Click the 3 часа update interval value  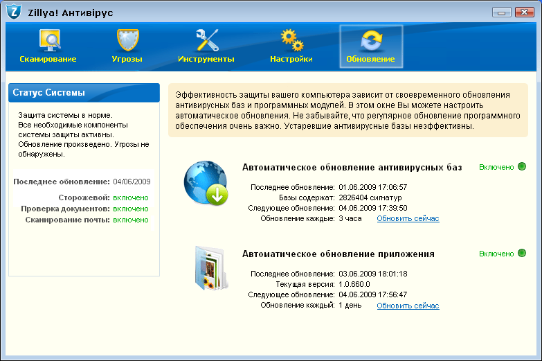pyautogui.click(x=350, y=218)
